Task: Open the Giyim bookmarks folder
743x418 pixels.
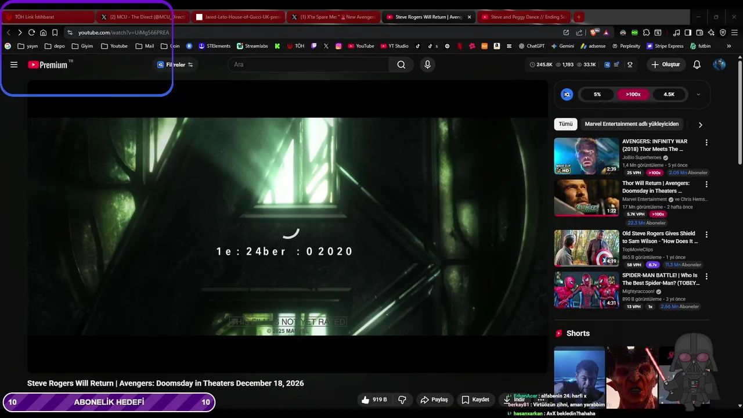Action: pyautogui.click(x=82, y=46)
